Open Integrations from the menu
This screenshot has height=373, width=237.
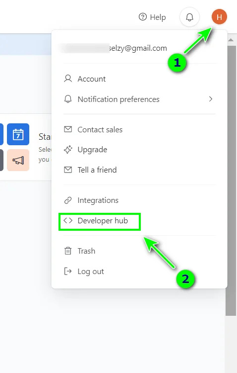tap(139, 200)
